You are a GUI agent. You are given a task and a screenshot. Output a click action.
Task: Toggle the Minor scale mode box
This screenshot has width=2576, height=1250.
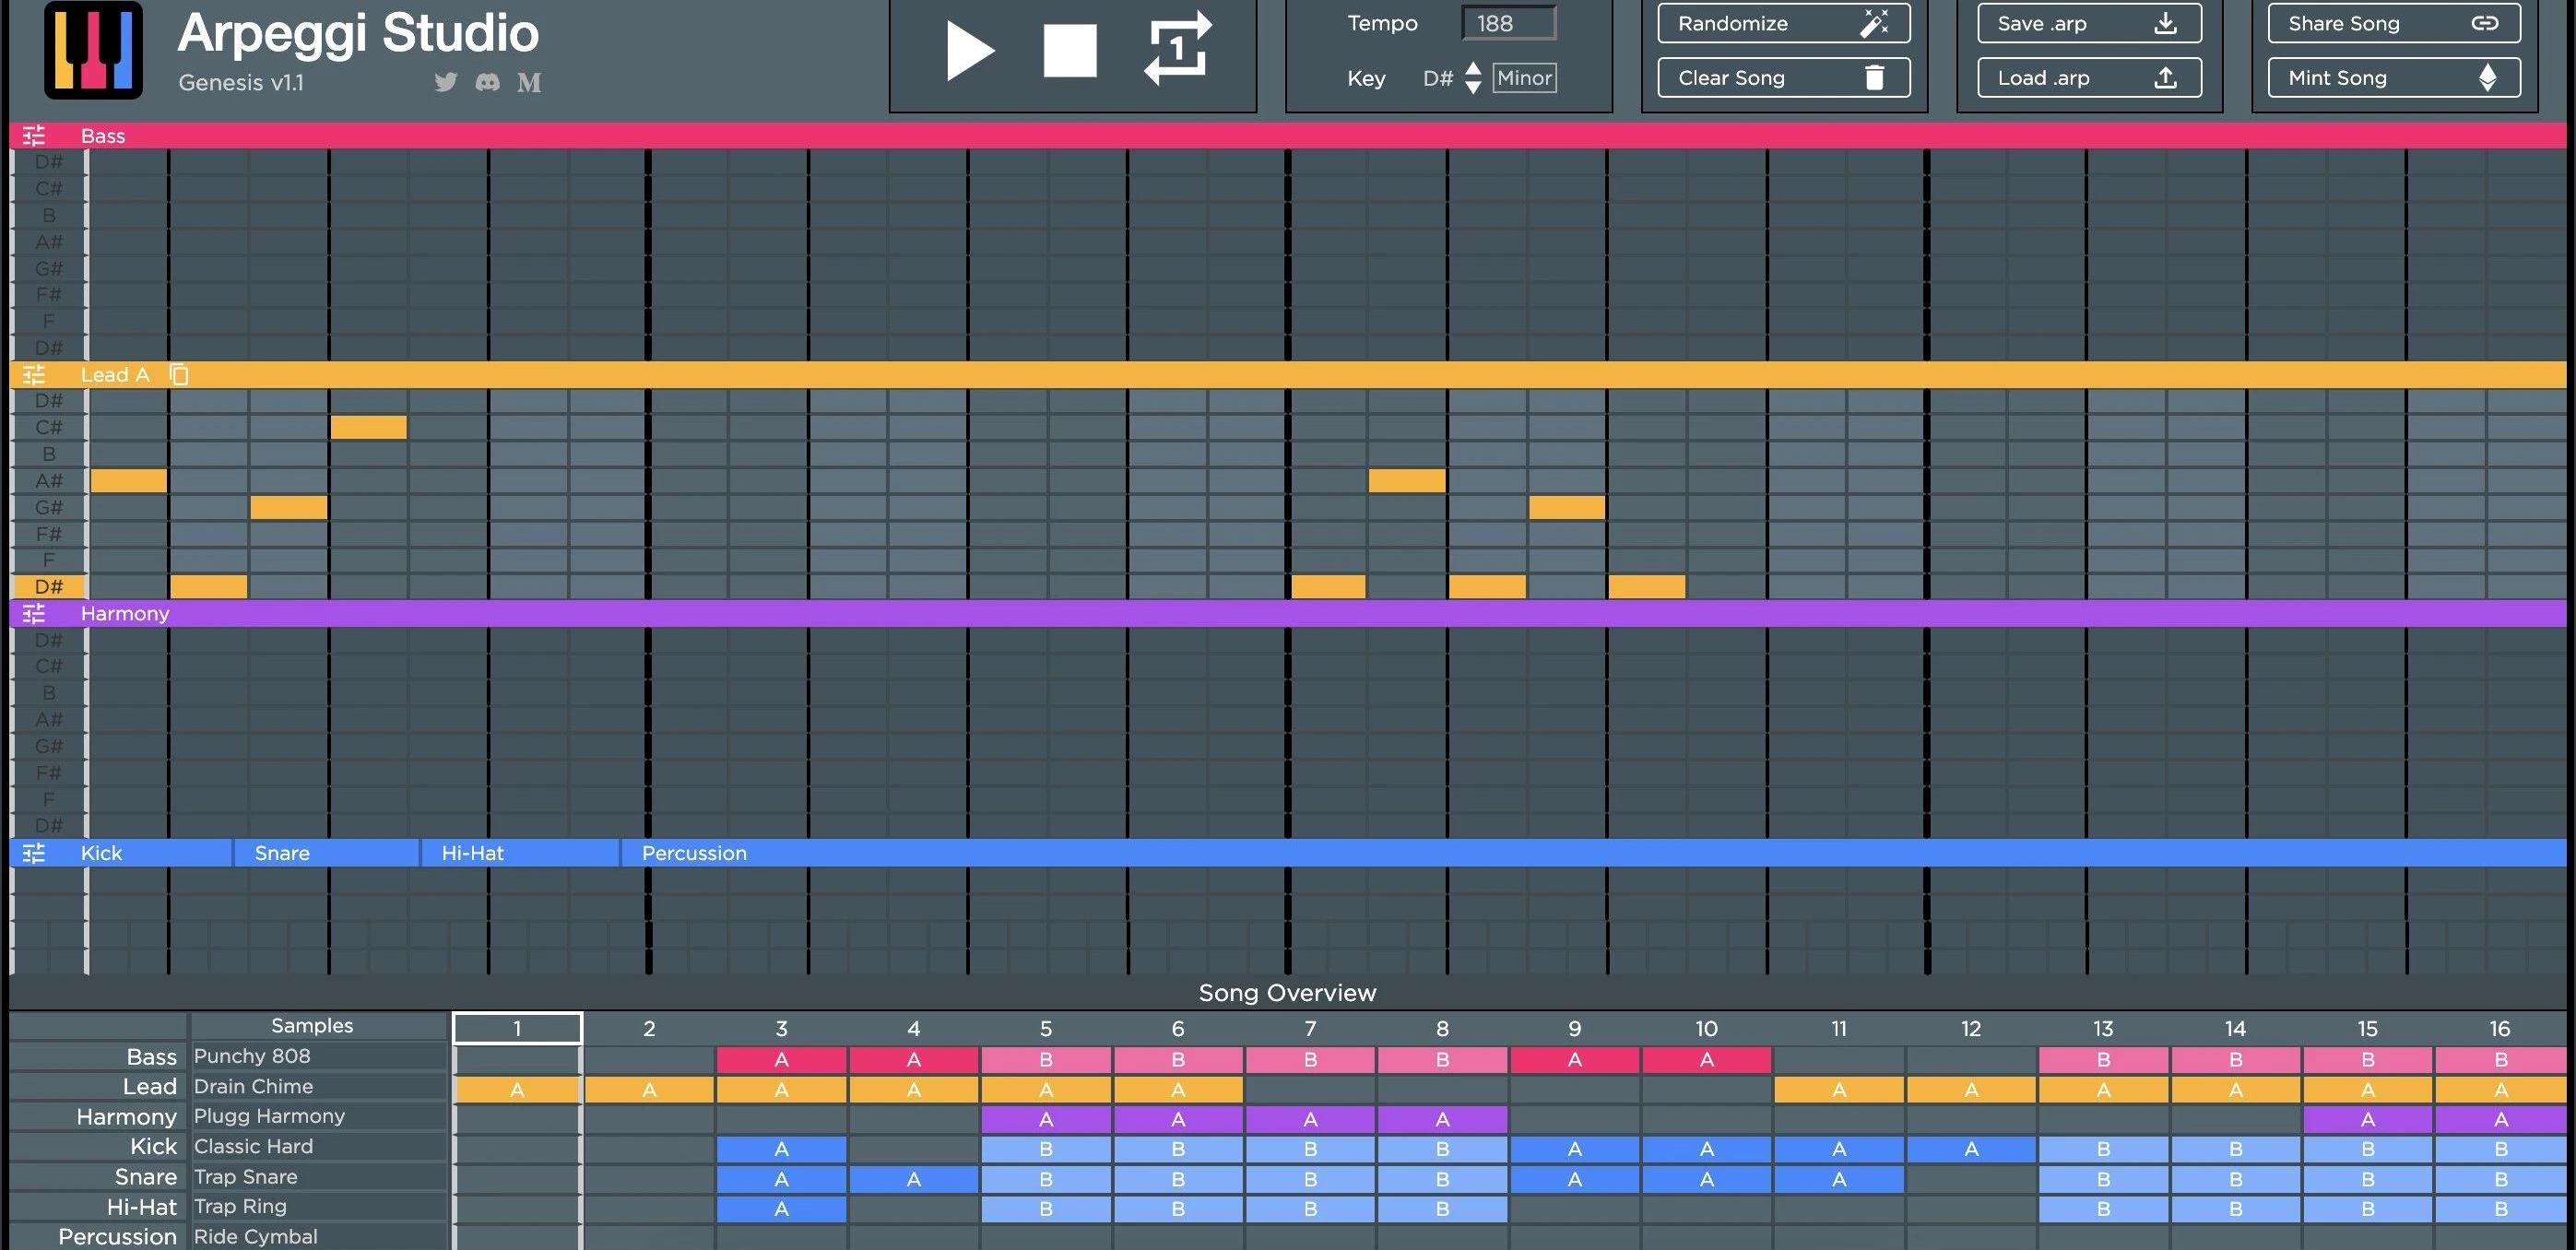tap(1524, 78)
